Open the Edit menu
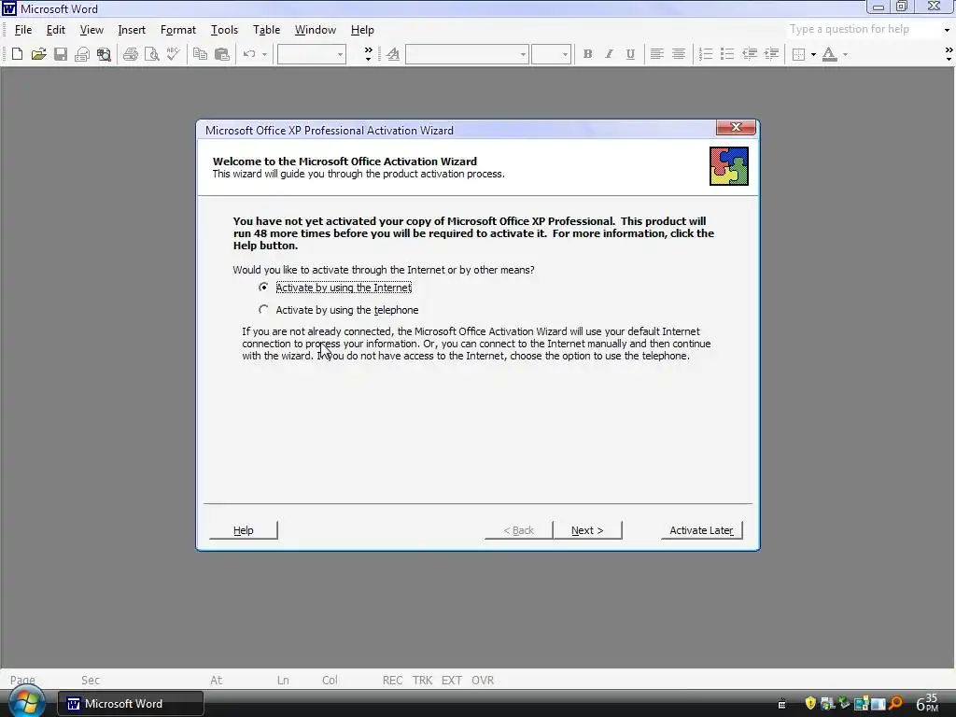 click(55, 29)
